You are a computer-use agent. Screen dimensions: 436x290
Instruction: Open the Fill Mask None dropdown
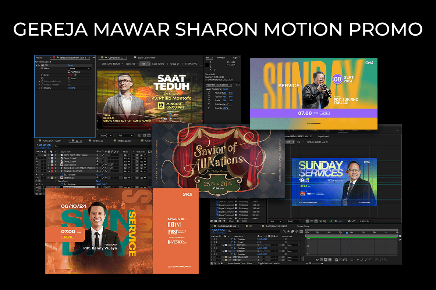coord(79,69)
